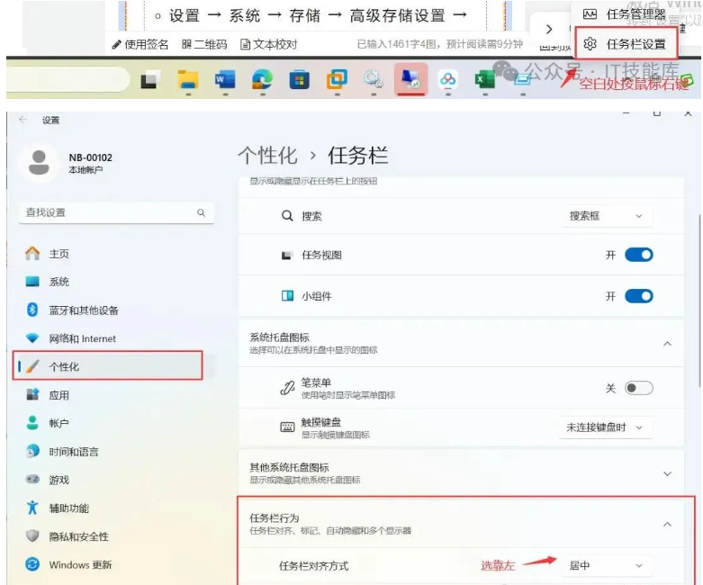
Task: Collapse the 任务栏行为 section
Action: (x=667, y=524)
